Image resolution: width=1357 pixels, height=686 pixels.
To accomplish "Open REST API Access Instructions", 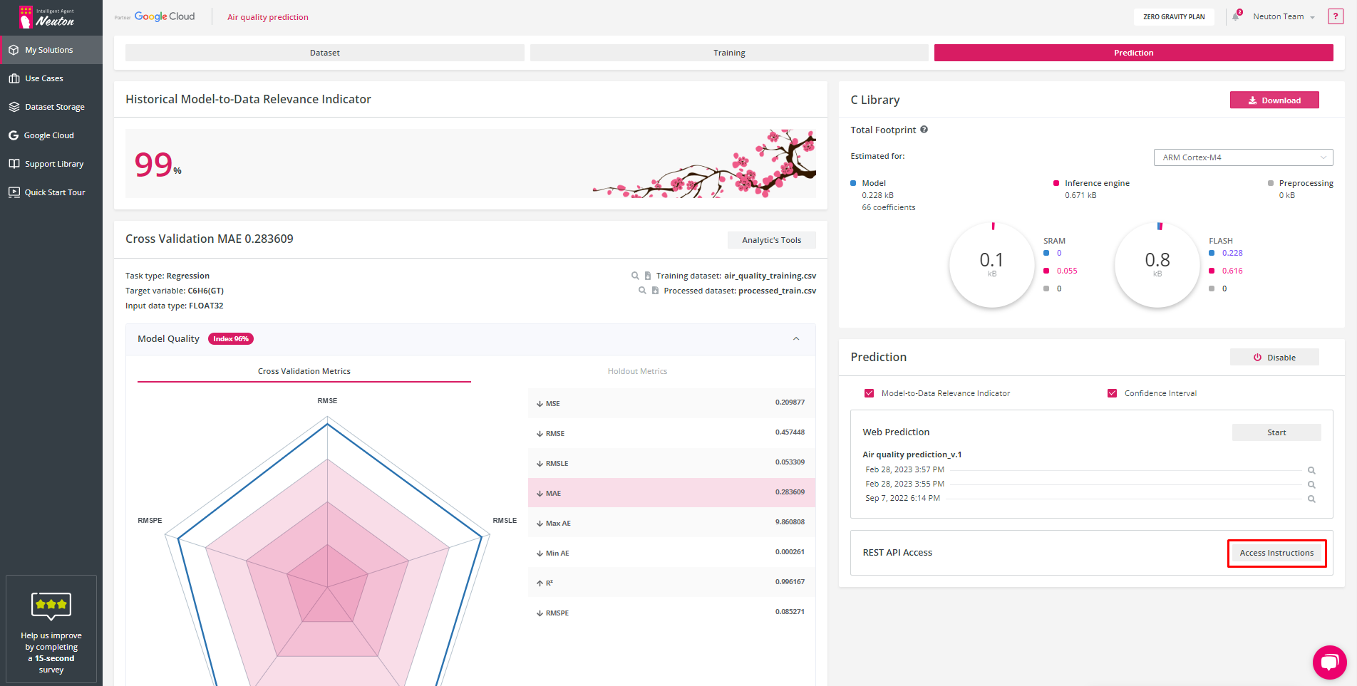I will (1276, 553).
